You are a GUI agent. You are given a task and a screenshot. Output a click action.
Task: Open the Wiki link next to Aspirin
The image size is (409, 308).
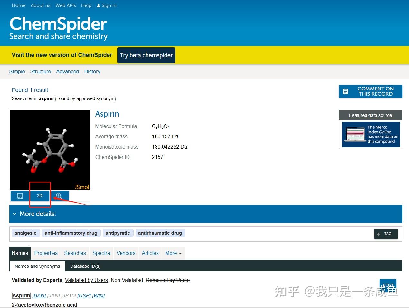coord(99,295)
